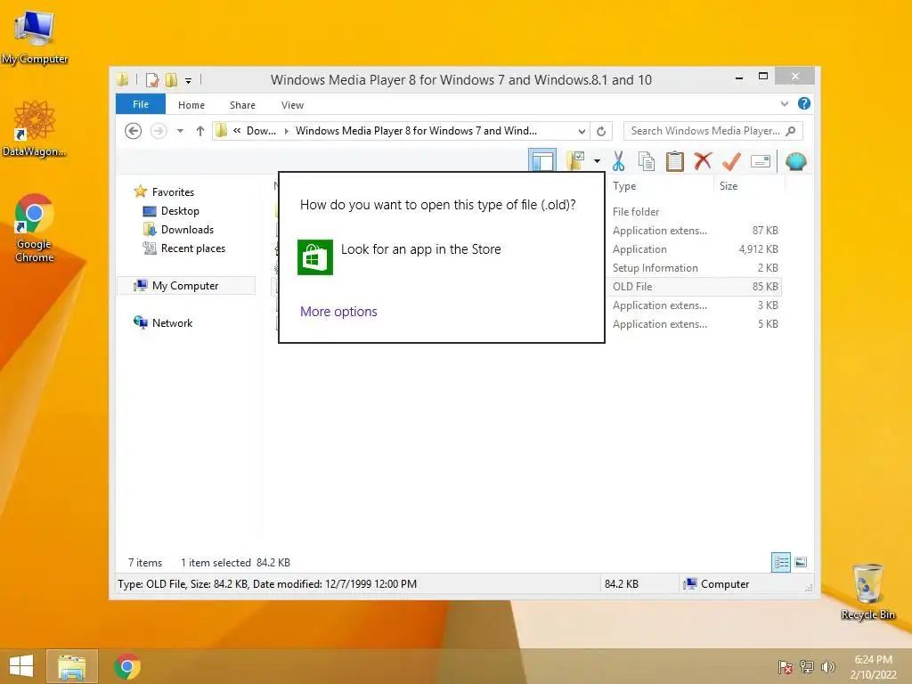
Task: Click Application extens... 3 KB row
Action: (695, 305)
